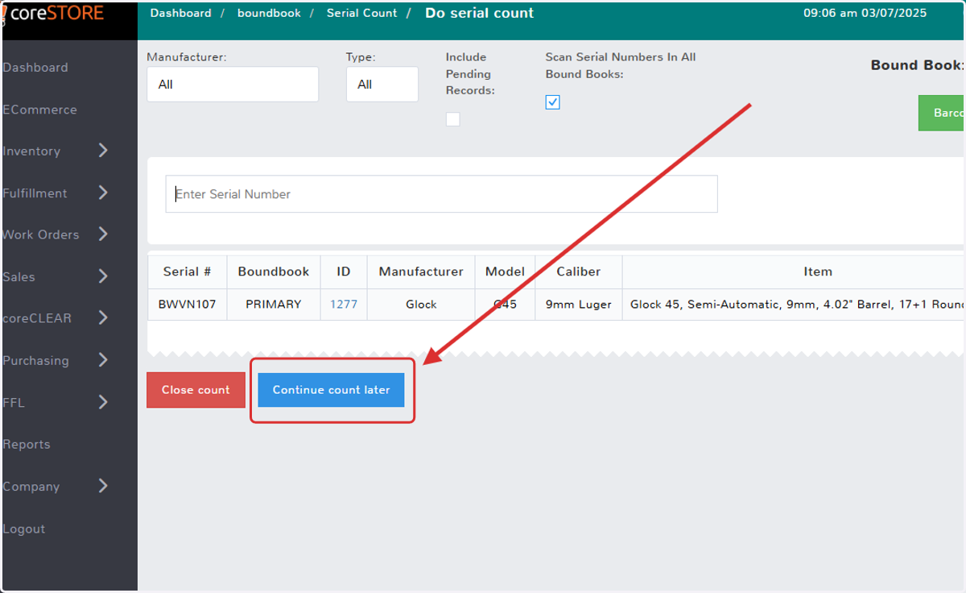Select the 9mm Luger caliber cell

[579, 305]
